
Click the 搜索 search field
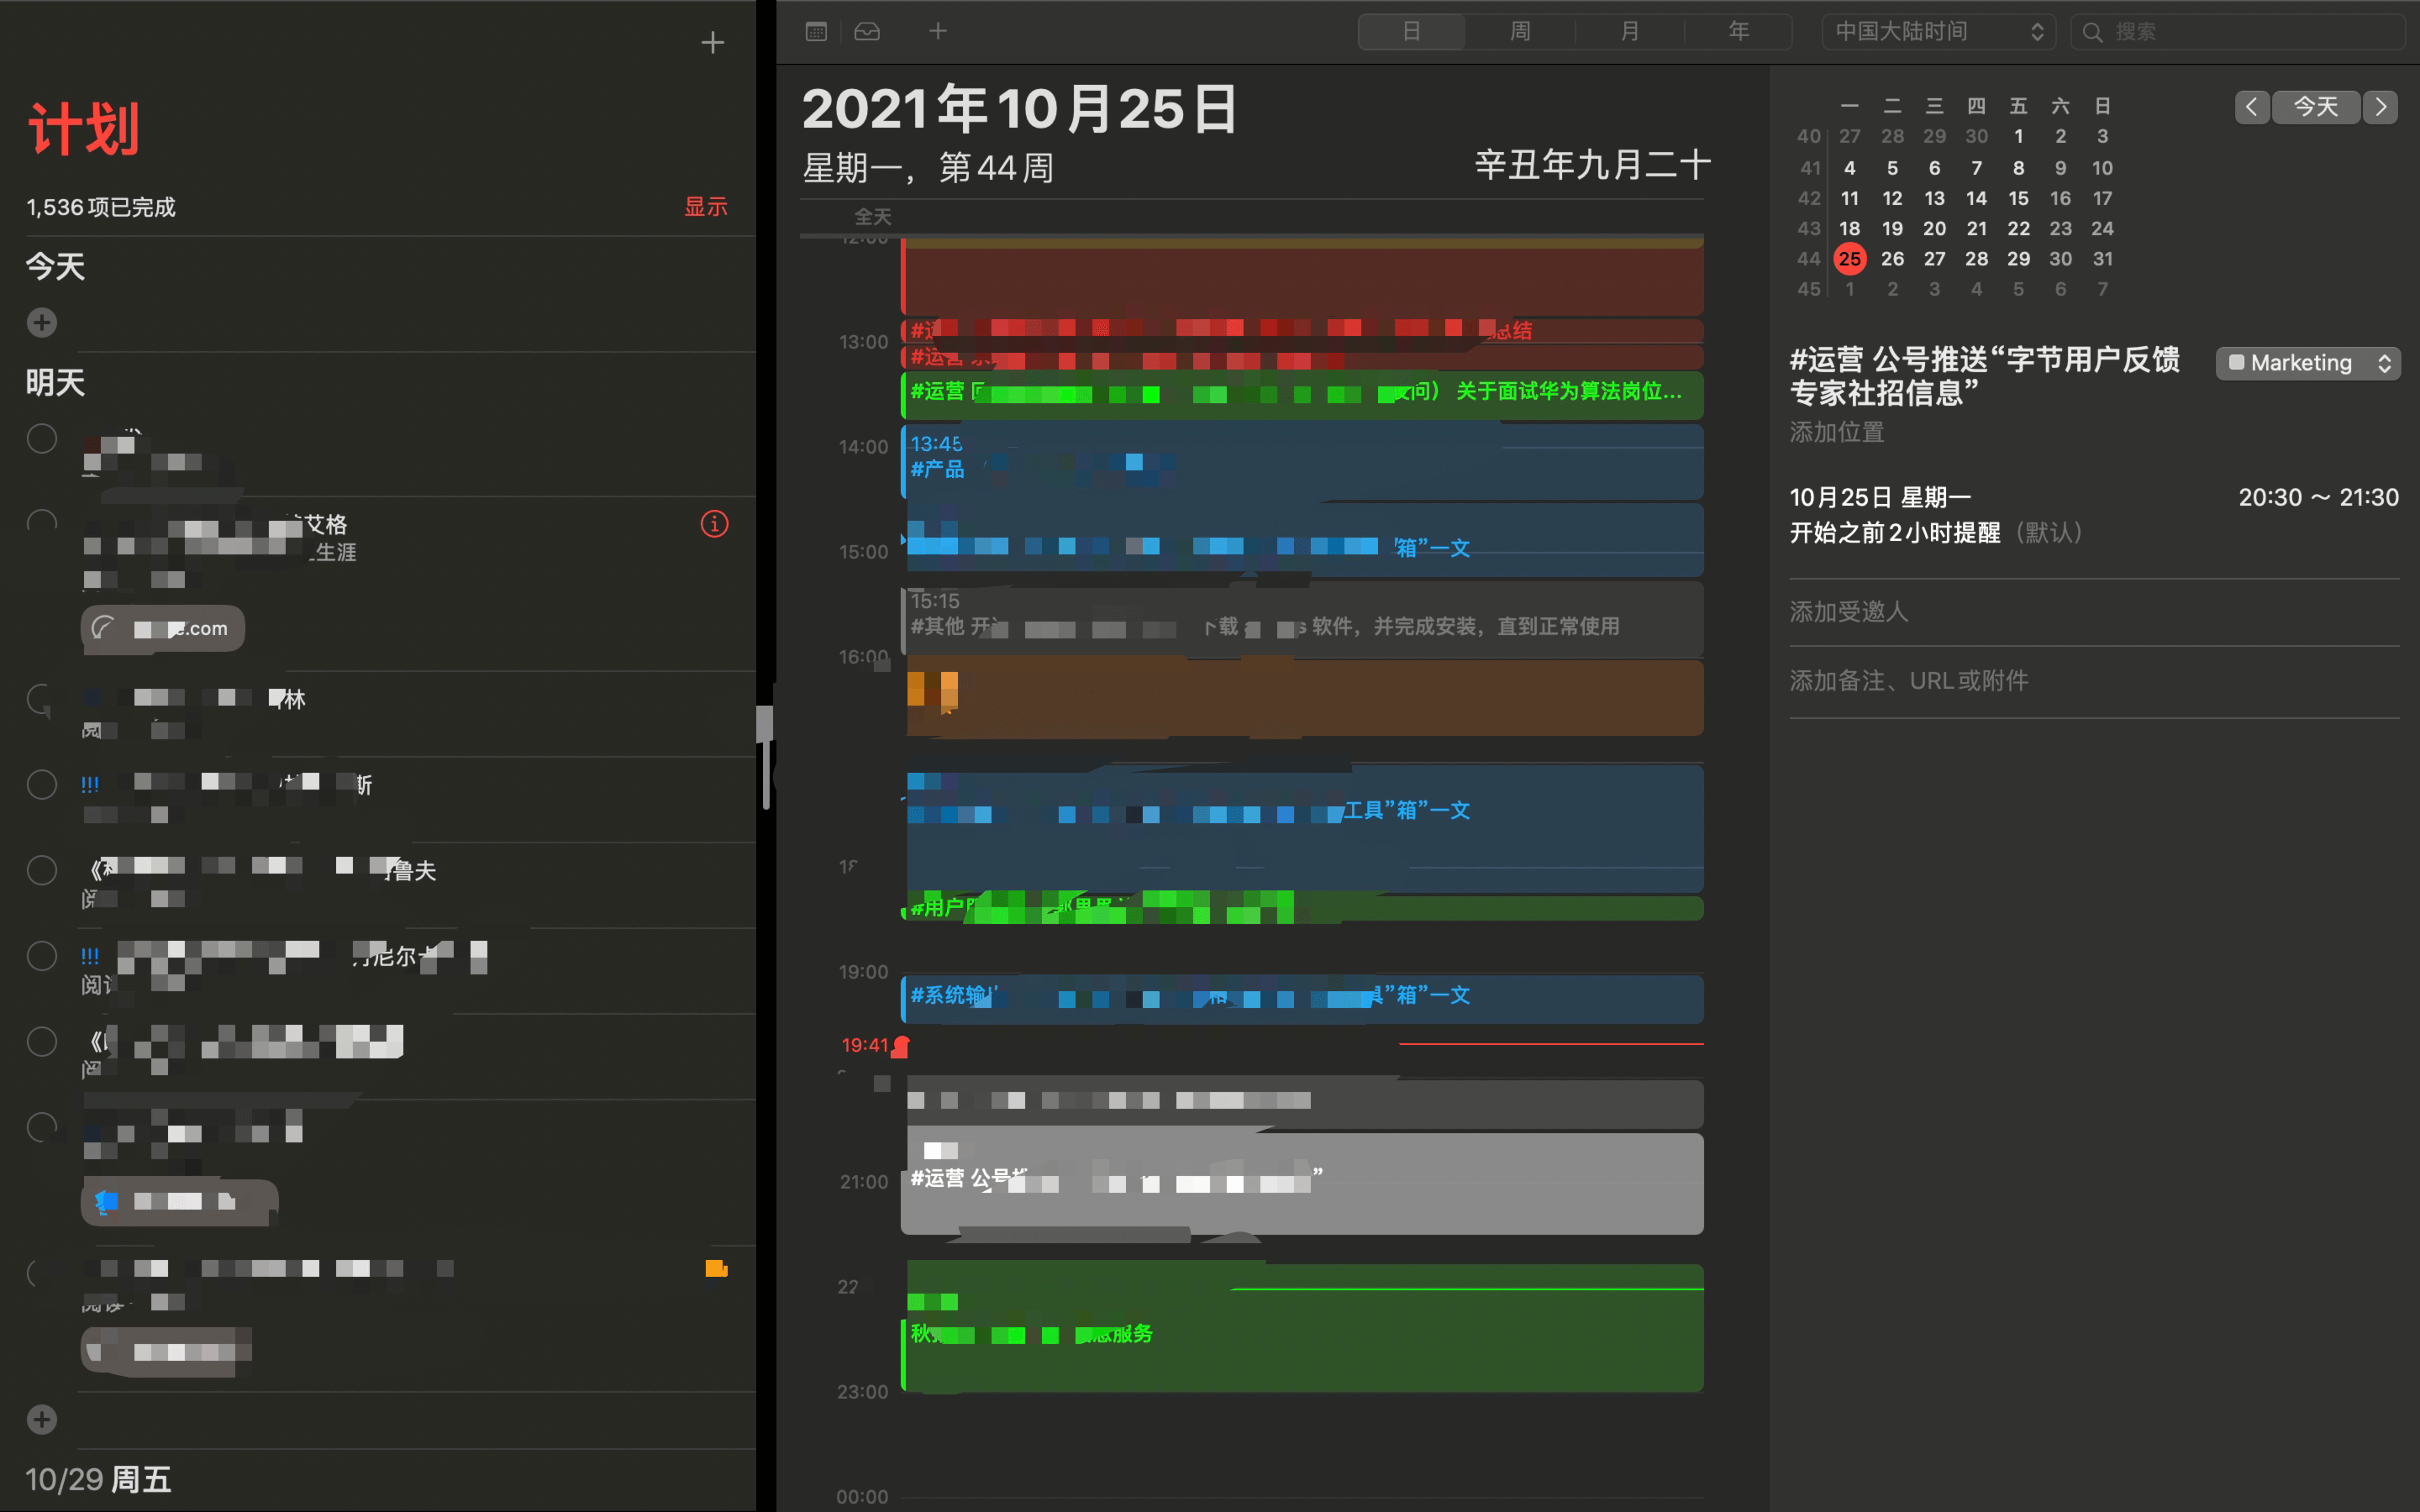pyautogui.click(x=2237, y=32)
